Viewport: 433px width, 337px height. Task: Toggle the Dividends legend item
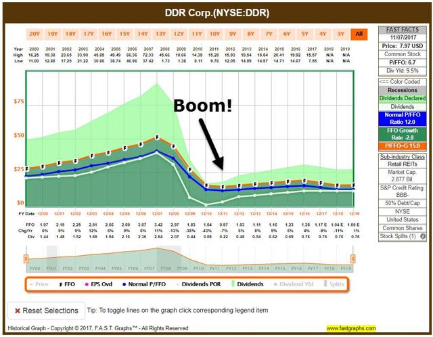click(x=247, y=284)
